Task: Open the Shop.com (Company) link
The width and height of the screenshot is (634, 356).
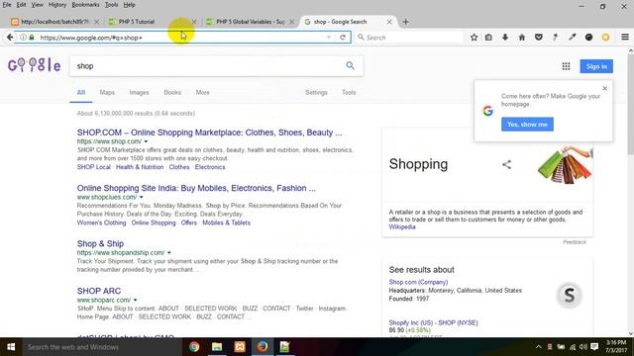Action: [418, 282]
